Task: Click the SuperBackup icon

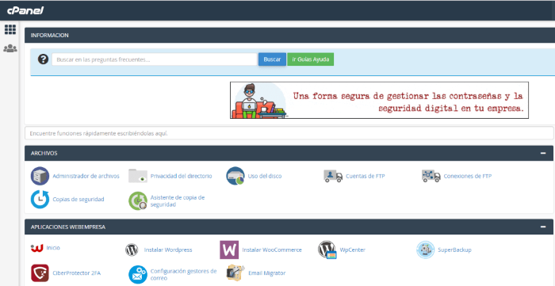Action: [x=426, y=250]
